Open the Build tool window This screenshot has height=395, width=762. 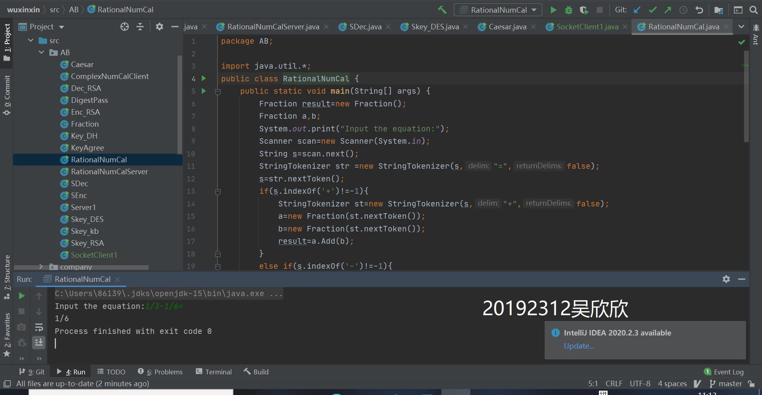pos(256,372)
